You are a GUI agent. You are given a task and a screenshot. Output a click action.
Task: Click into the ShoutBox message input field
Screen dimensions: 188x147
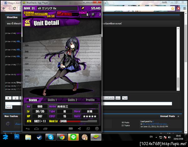(89, 104)
